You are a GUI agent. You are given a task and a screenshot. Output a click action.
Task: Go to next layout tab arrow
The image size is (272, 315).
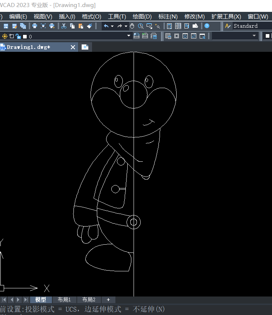point(18,300)
